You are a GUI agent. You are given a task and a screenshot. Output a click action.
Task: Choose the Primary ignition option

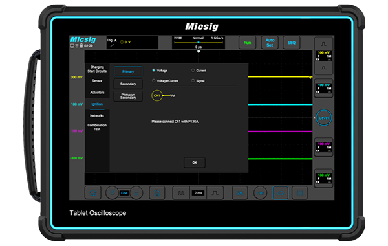tap(128, 71)
